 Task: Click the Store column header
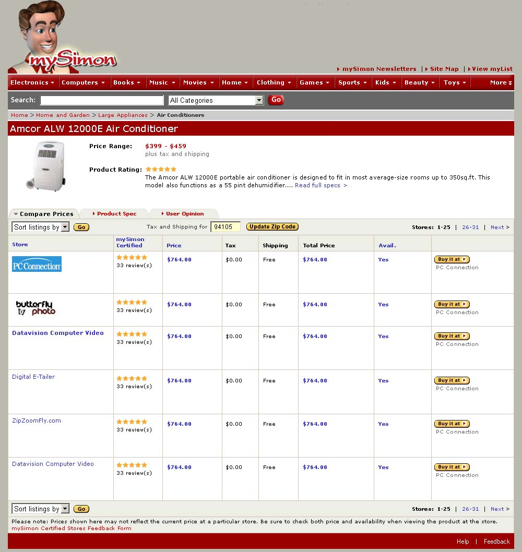tap(20, 244)
